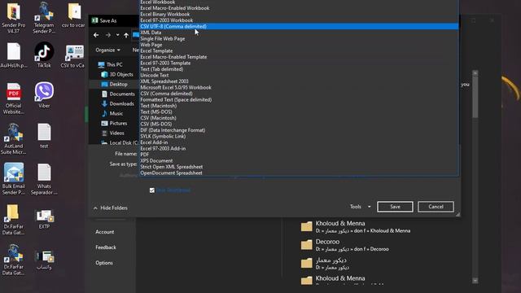Image resolution: width=521 pixels, height=293 pixels.
Task: Launch the EXTP desktop shortcut
Action: [x=44, y=219]
